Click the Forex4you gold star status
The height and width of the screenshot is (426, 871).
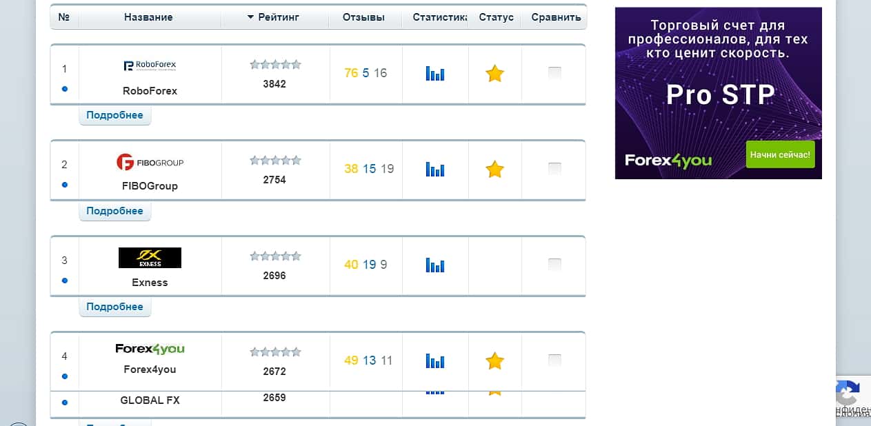coord(494,361)
